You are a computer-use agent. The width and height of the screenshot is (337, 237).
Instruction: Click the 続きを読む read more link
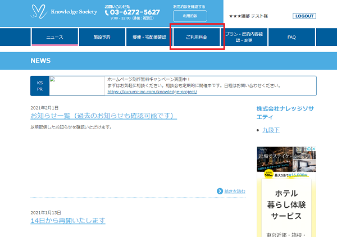[x=235, y=191]
